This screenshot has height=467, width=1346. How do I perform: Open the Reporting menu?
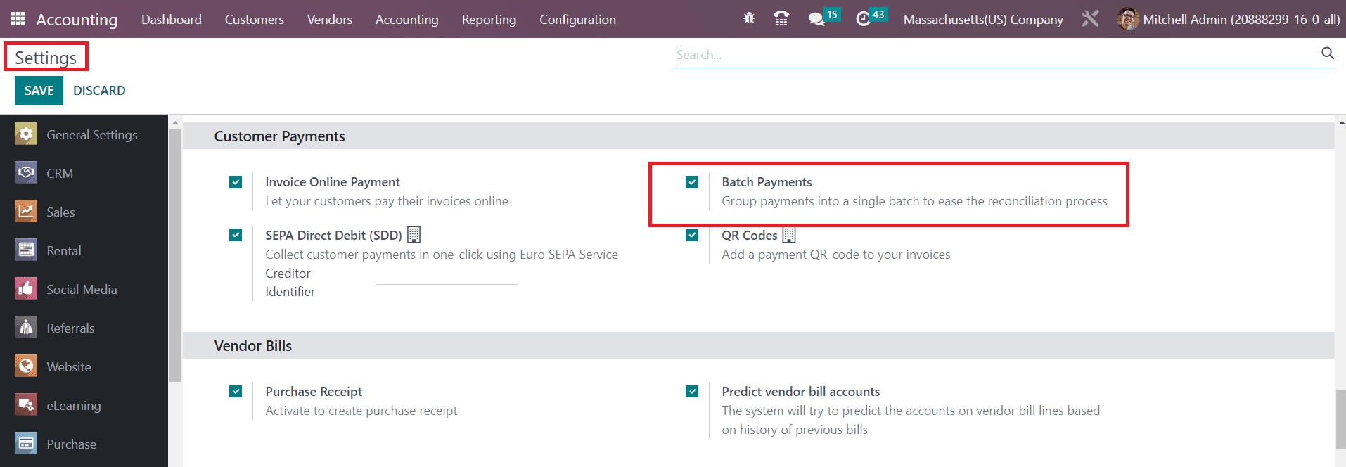[x=489, y=20]
